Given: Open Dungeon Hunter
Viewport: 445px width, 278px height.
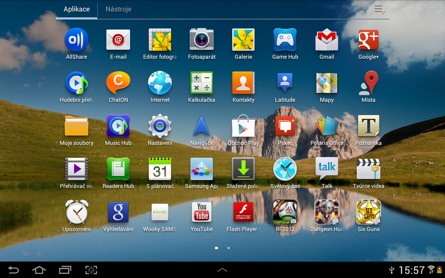Looking at the screenshot, I should click(x=327, y=212).
